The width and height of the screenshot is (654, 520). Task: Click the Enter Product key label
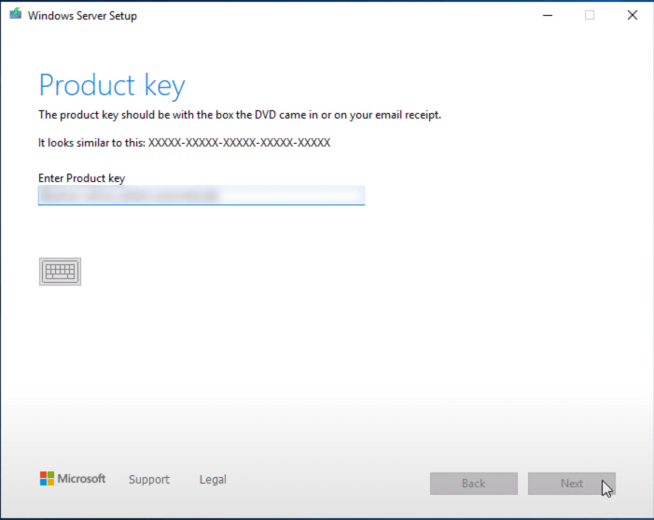click(x=81, y=177)
